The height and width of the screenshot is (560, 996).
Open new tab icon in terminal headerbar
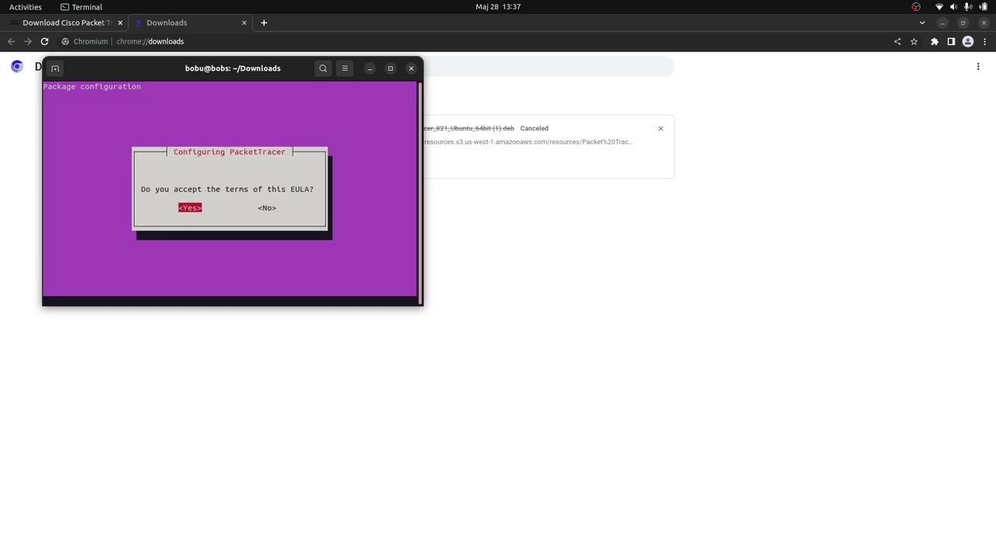tap(55, 68)
